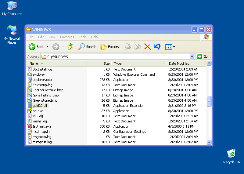Click the file name msmqinst.log
This screenshot has height=174, width=244.
(42, 142)
